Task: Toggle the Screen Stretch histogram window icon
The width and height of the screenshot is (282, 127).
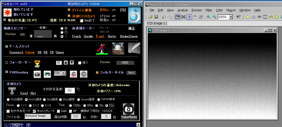Action: point(178,17)
